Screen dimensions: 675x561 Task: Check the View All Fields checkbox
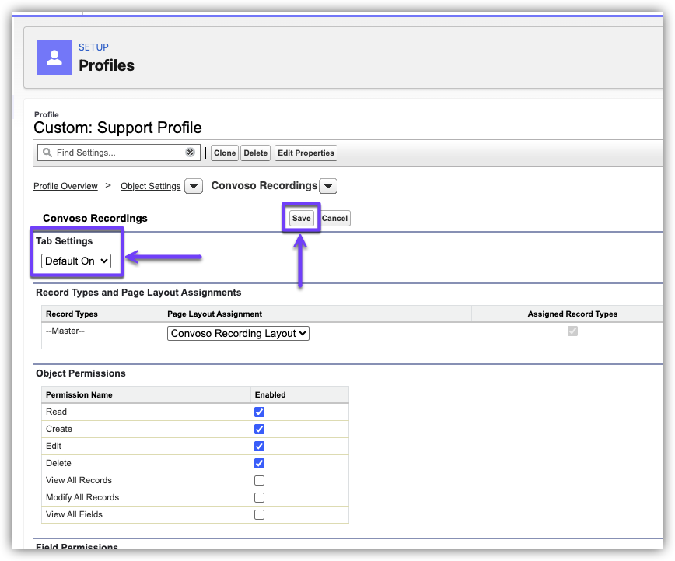point(260,514)
